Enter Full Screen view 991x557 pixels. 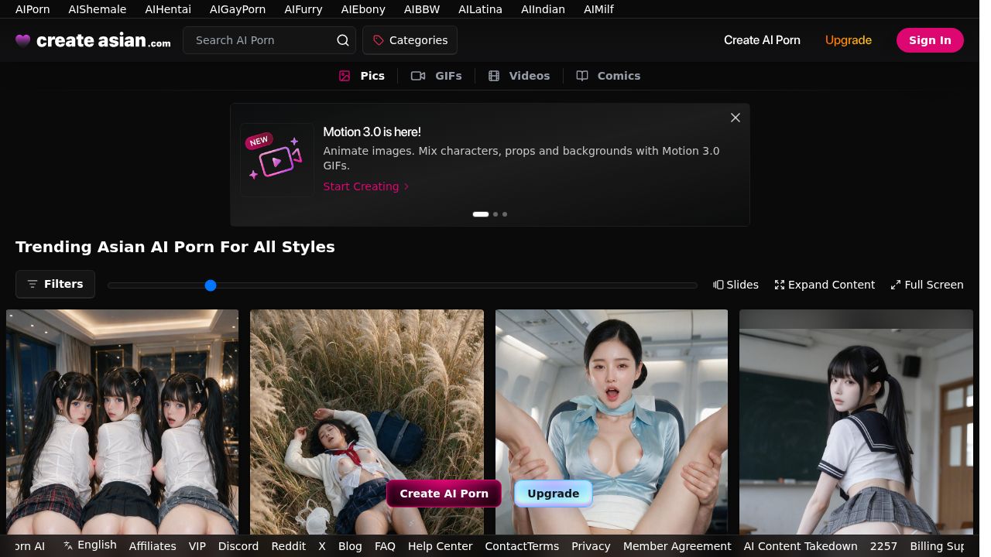[x=927, y=285]
